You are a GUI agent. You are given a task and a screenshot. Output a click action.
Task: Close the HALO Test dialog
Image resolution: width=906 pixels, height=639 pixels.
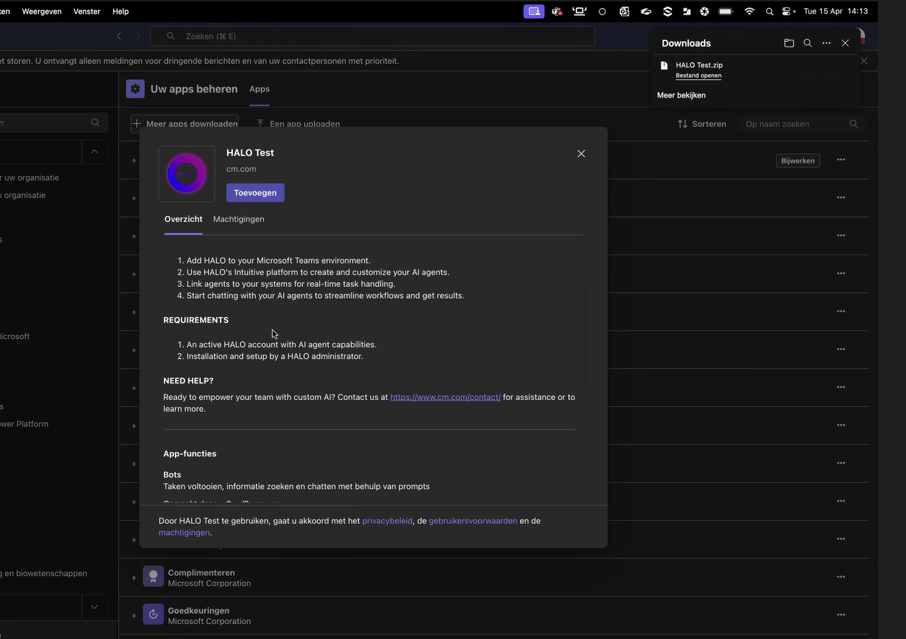(x=581, y=153)
